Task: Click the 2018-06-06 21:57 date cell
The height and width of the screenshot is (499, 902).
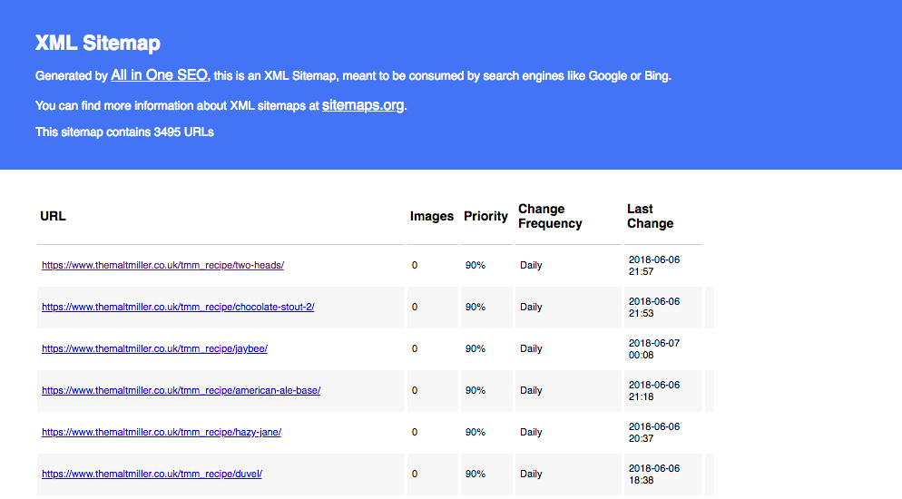Action: (653, 266)
